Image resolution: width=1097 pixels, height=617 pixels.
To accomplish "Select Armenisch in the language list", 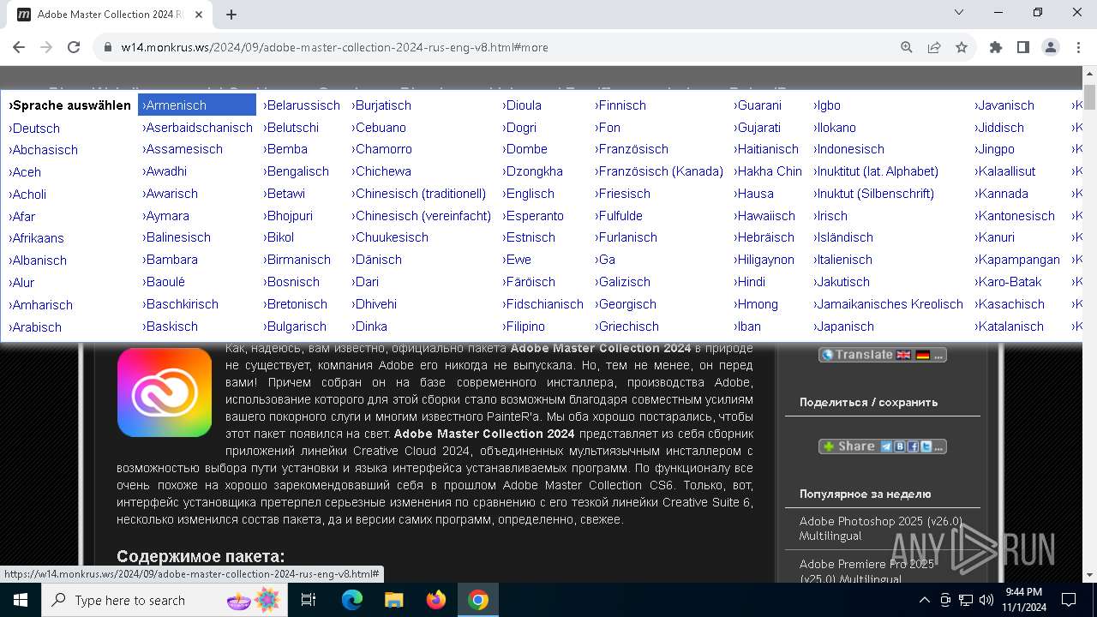I will pos(197,105).
